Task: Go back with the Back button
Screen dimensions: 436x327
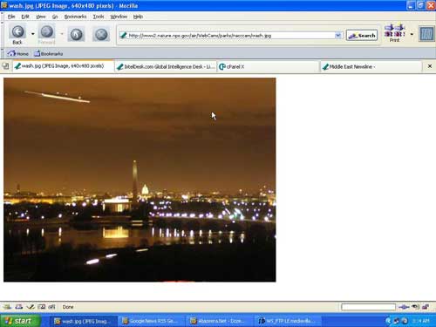Action: click(17, 35)
